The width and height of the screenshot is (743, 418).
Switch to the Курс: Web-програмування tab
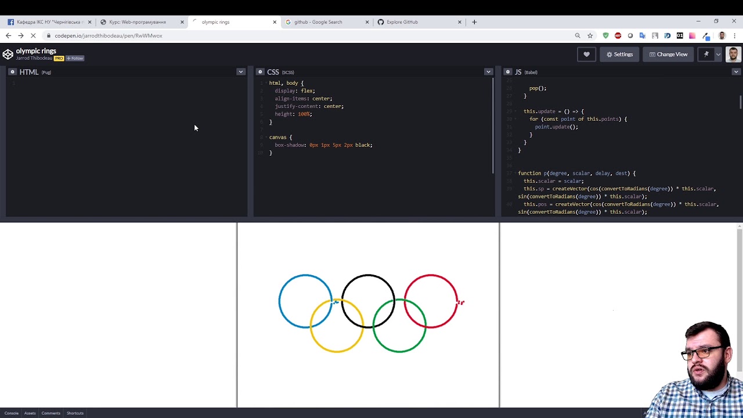point(141,22)
